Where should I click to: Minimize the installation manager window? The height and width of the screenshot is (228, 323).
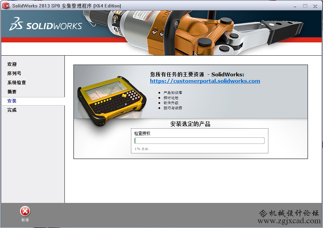295,6
